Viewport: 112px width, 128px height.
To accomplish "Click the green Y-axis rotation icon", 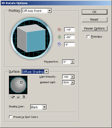I will point(59,37).
